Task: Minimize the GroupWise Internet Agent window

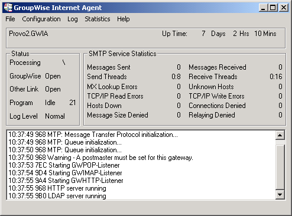Action: click(x=263, y=8)
